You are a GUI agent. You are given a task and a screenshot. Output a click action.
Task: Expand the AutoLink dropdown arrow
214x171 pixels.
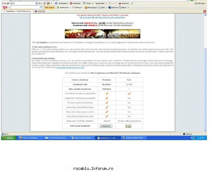(x=106, y=3)
